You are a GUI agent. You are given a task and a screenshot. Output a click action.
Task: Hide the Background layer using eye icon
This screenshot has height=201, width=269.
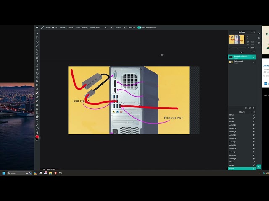click(x=253, y=62)
